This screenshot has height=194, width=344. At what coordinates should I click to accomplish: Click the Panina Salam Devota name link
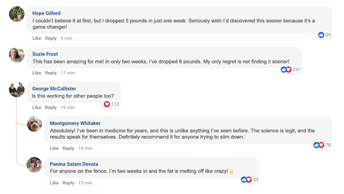click(74, 164)
